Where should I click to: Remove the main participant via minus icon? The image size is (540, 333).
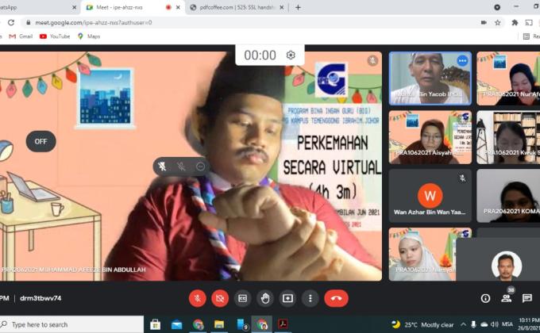[x=200, y=166]
